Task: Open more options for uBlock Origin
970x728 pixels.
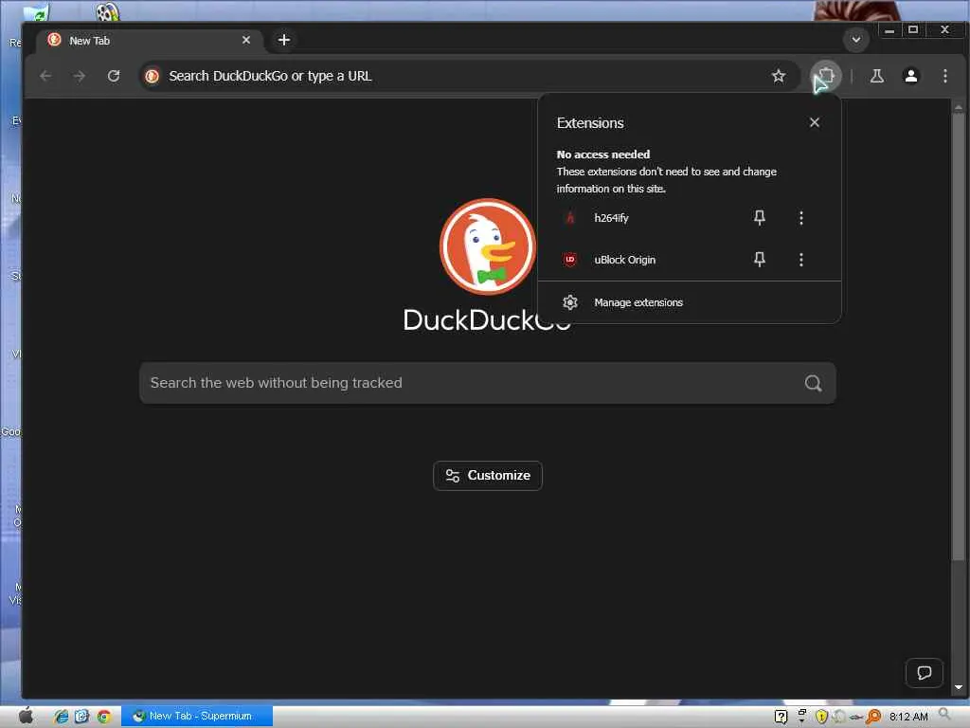Action: click(801, 260)
